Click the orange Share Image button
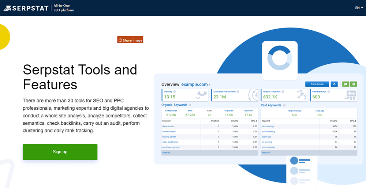 pos(130,40)
